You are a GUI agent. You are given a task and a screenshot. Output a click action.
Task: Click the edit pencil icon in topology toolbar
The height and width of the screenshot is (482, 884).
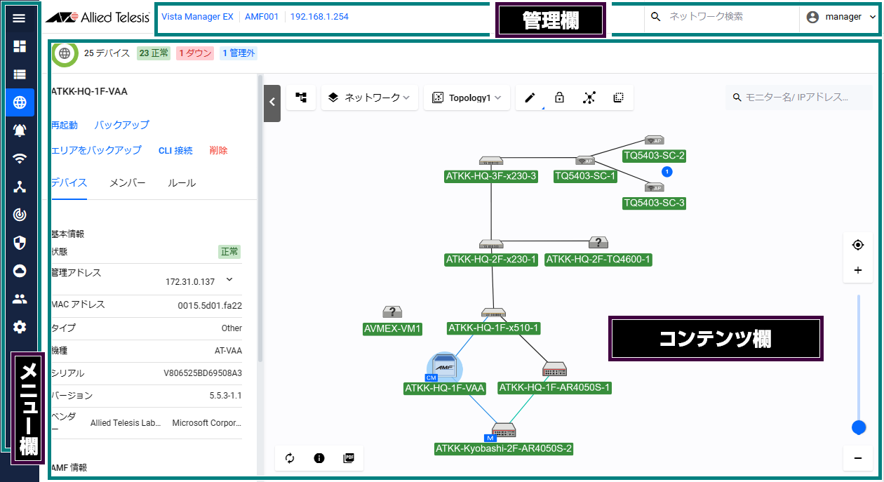pyautogui.click(x=530, y=98)
